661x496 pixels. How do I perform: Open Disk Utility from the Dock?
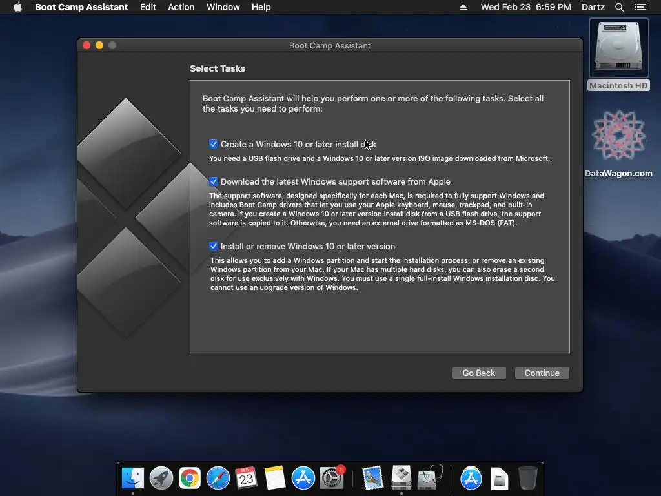pos(429,478)
